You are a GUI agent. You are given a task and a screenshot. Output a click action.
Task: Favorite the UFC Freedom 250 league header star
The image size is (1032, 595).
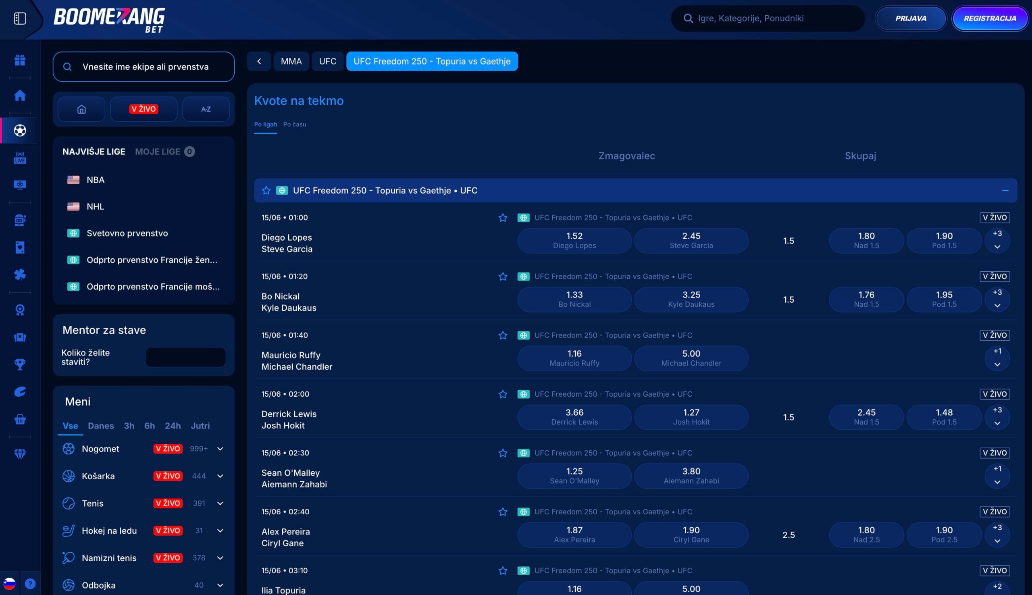tap(266, 190)
